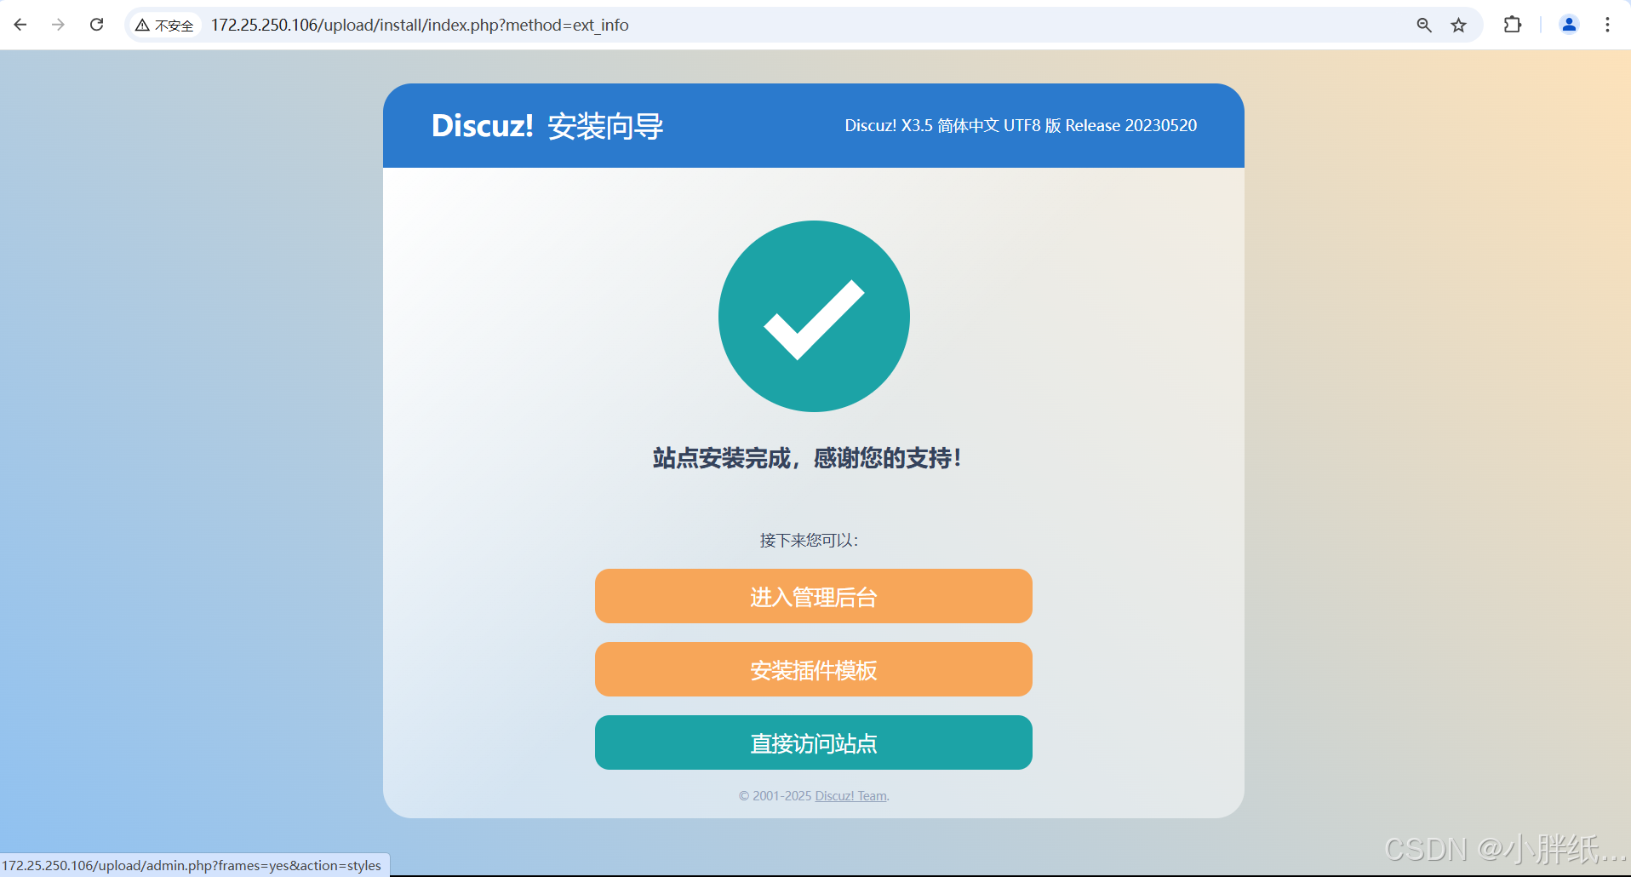
Task: Click the Discuz! X3.5 Release version text
Action: (x=1021, y=125)
